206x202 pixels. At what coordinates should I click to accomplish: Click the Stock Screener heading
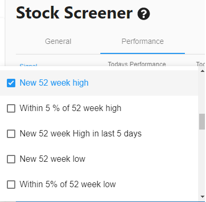point(74,13)
